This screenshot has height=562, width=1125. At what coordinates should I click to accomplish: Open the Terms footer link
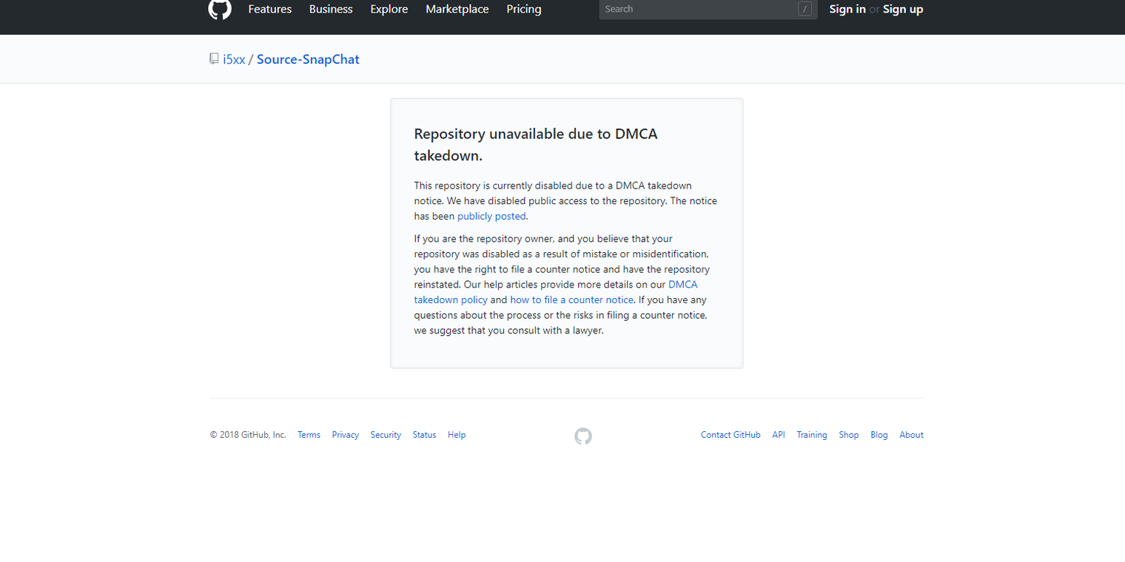309,435
